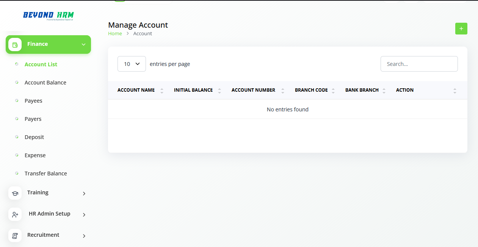Screen dimensions: 478x247
Task: Click into the Search input field
Action: 419,64
